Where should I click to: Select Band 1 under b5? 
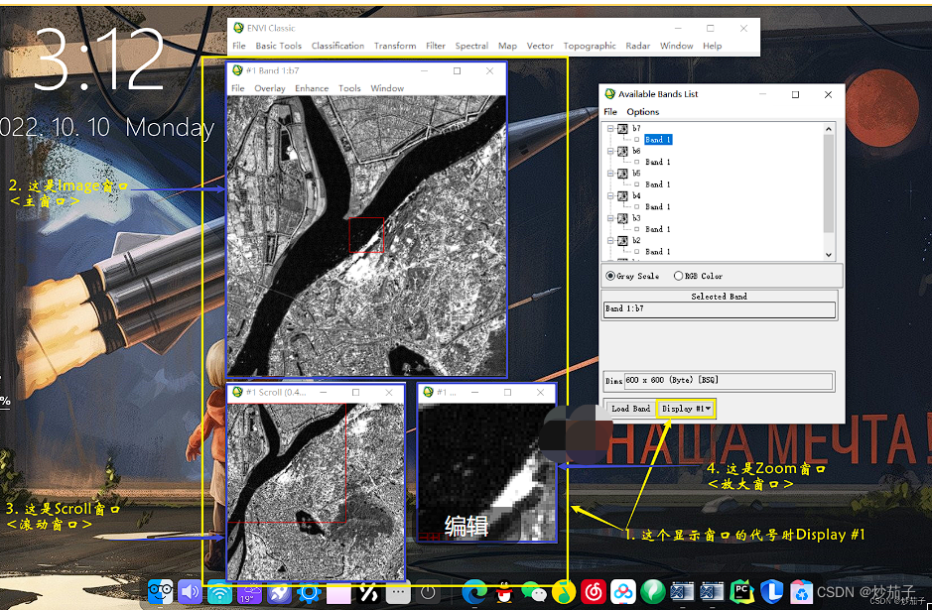[x=658, y=184]
